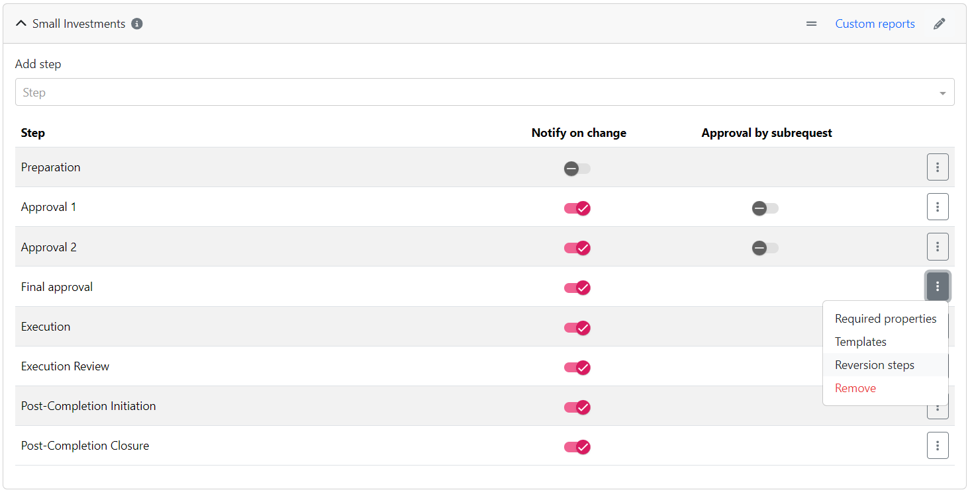Disable Notify on change for Approval 2
The height and width of the screenshot is (492, 970).
(x=577, y=248)
